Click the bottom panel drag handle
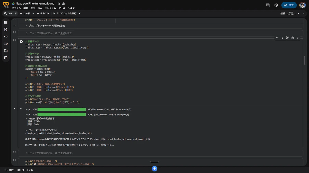The height and width of the screenshot is (173, 309). [154, 162]
